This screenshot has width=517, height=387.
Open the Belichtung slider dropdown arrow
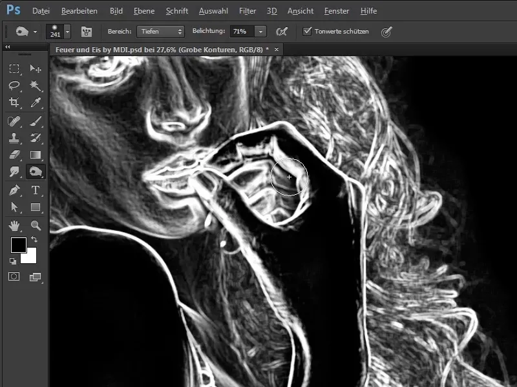(260, 32)
